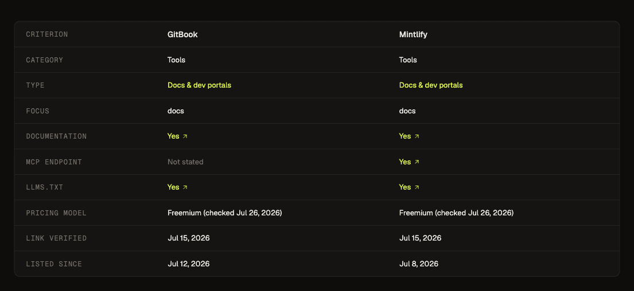
Task: Click the PRICING MODEL row label
Action: pyautogui.click(x=56, y=213)
